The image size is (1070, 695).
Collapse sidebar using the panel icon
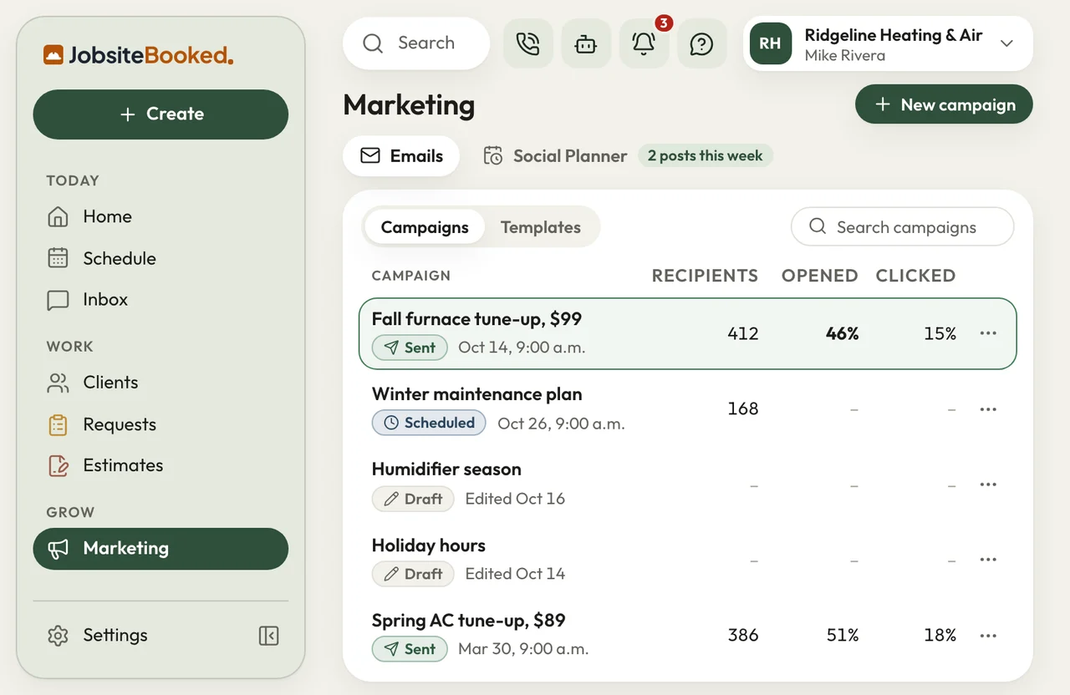[x=268, y=636]
